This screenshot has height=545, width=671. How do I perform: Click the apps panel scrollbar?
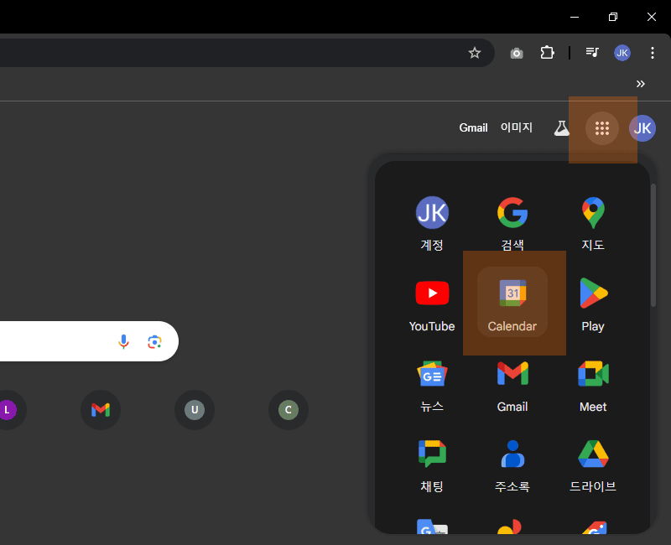pyautogui.click(x=653, y=245)
